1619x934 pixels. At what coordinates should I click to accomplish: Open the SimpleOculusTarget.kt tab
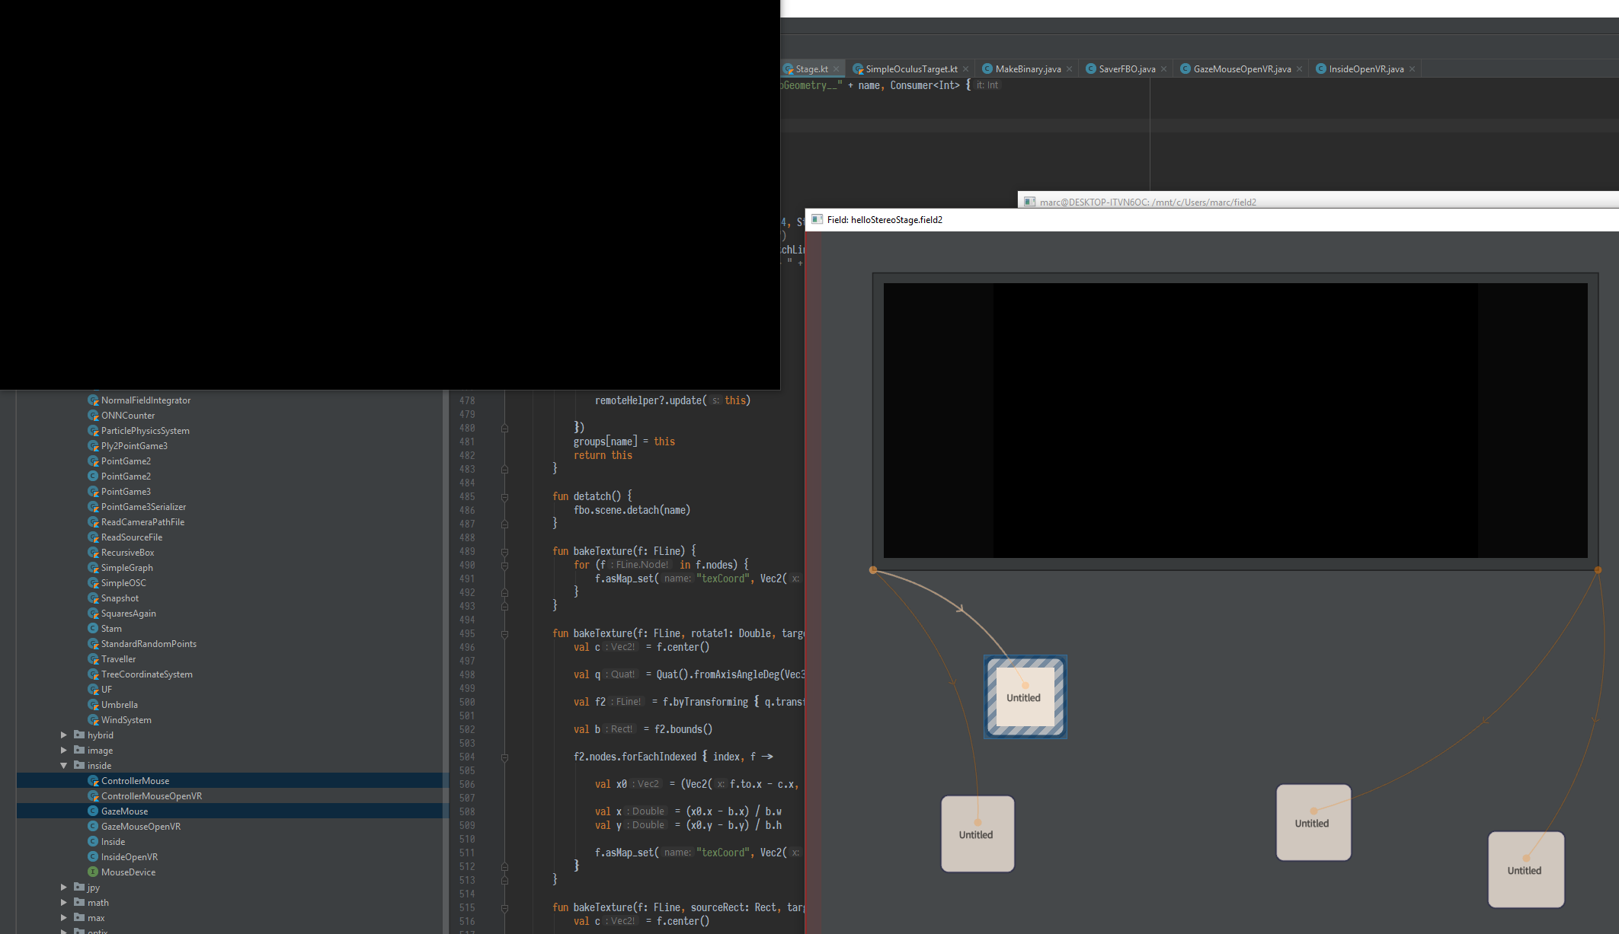pos(910,69)
